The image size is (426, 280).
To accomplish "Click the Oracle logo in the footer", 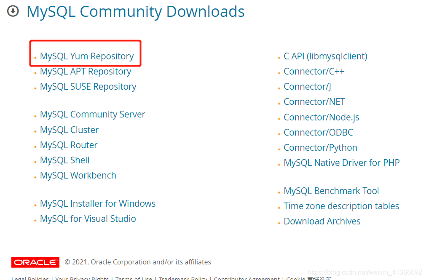I will click(x=35, y=262).
